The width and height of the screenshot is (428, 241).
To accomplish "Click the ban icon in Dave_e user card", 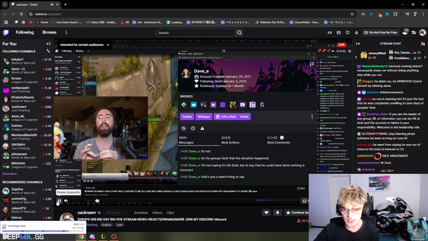I will coord(184,128).
